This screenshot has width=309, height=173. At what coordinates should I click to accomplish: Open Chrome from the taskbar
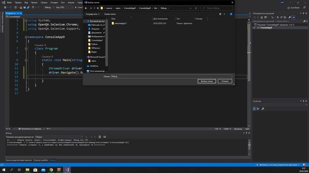tap(51, 170)
